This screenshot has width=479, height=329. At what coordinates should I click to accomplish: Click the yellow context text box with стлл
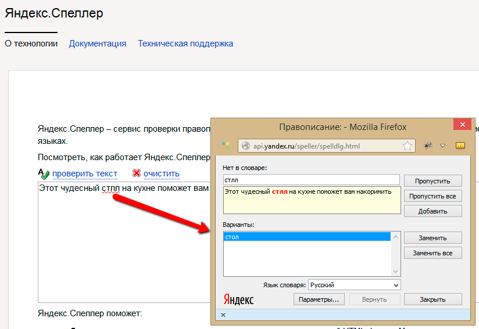pyautogui.click(x=312, y=200)
